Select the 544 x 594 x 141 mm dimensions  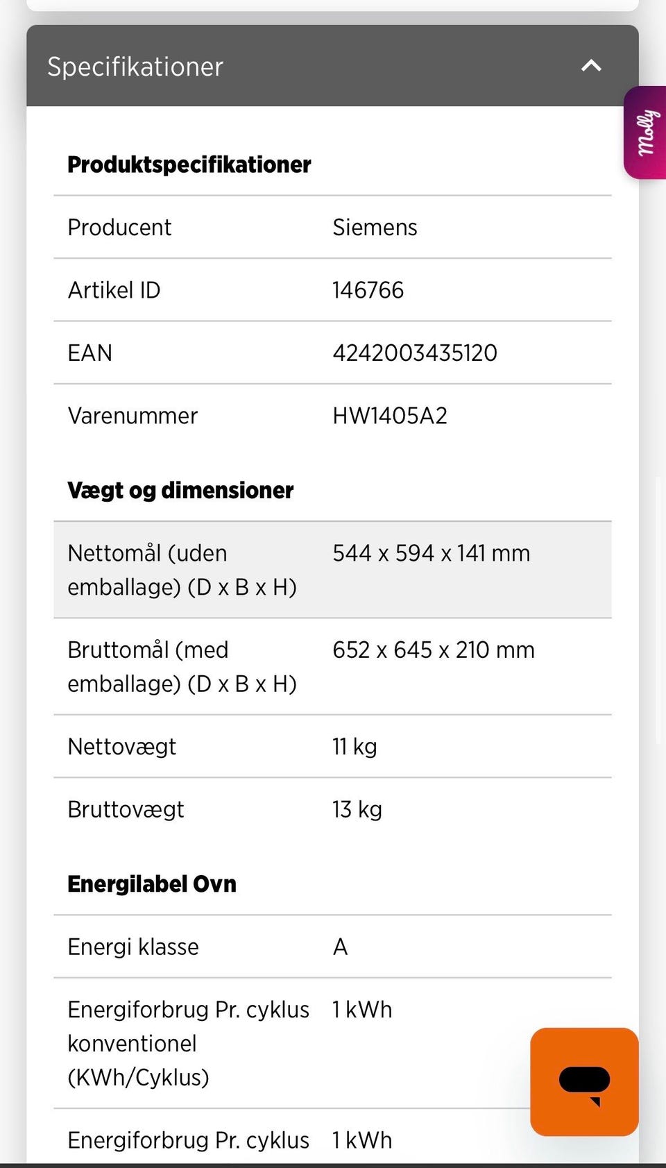(x=431, y=553)
